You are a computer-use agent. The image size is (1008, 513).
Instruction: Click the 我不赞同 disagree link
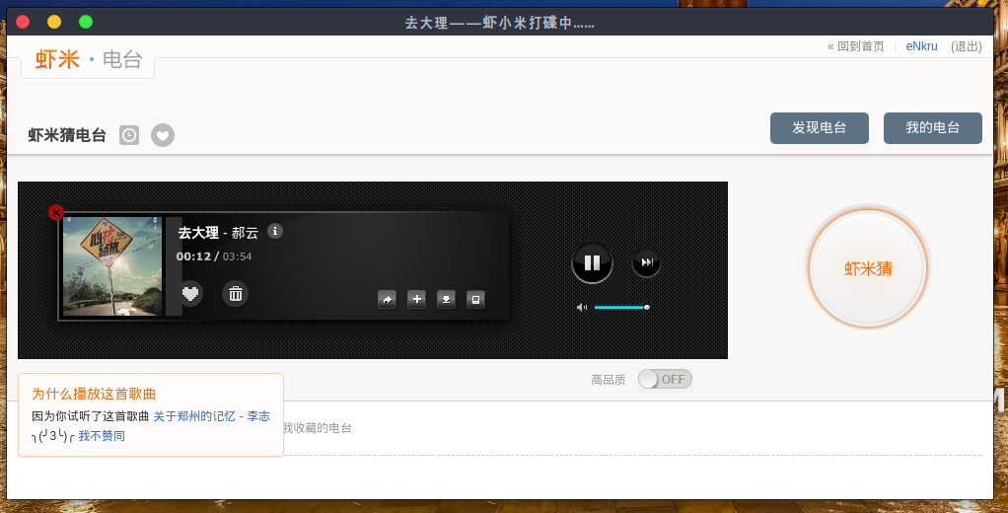click(x=102, y=436)
